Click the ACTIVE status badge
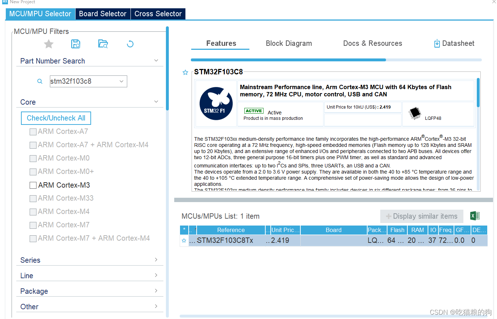Screen dimensions: 497x319 [x=254, y=111]
